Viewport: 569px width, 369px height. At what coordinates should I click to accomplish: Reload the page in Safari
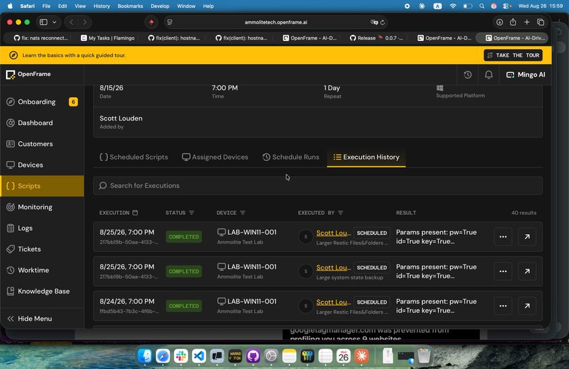pos(382,22)
